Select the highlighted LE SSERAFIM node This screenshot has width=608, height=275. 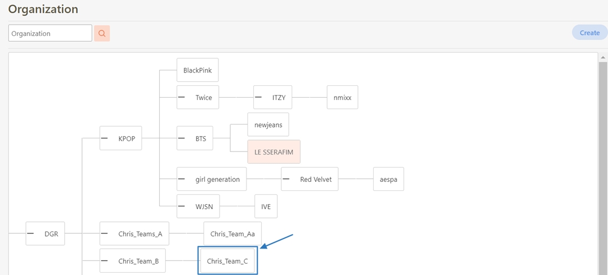tap(273, 152)
